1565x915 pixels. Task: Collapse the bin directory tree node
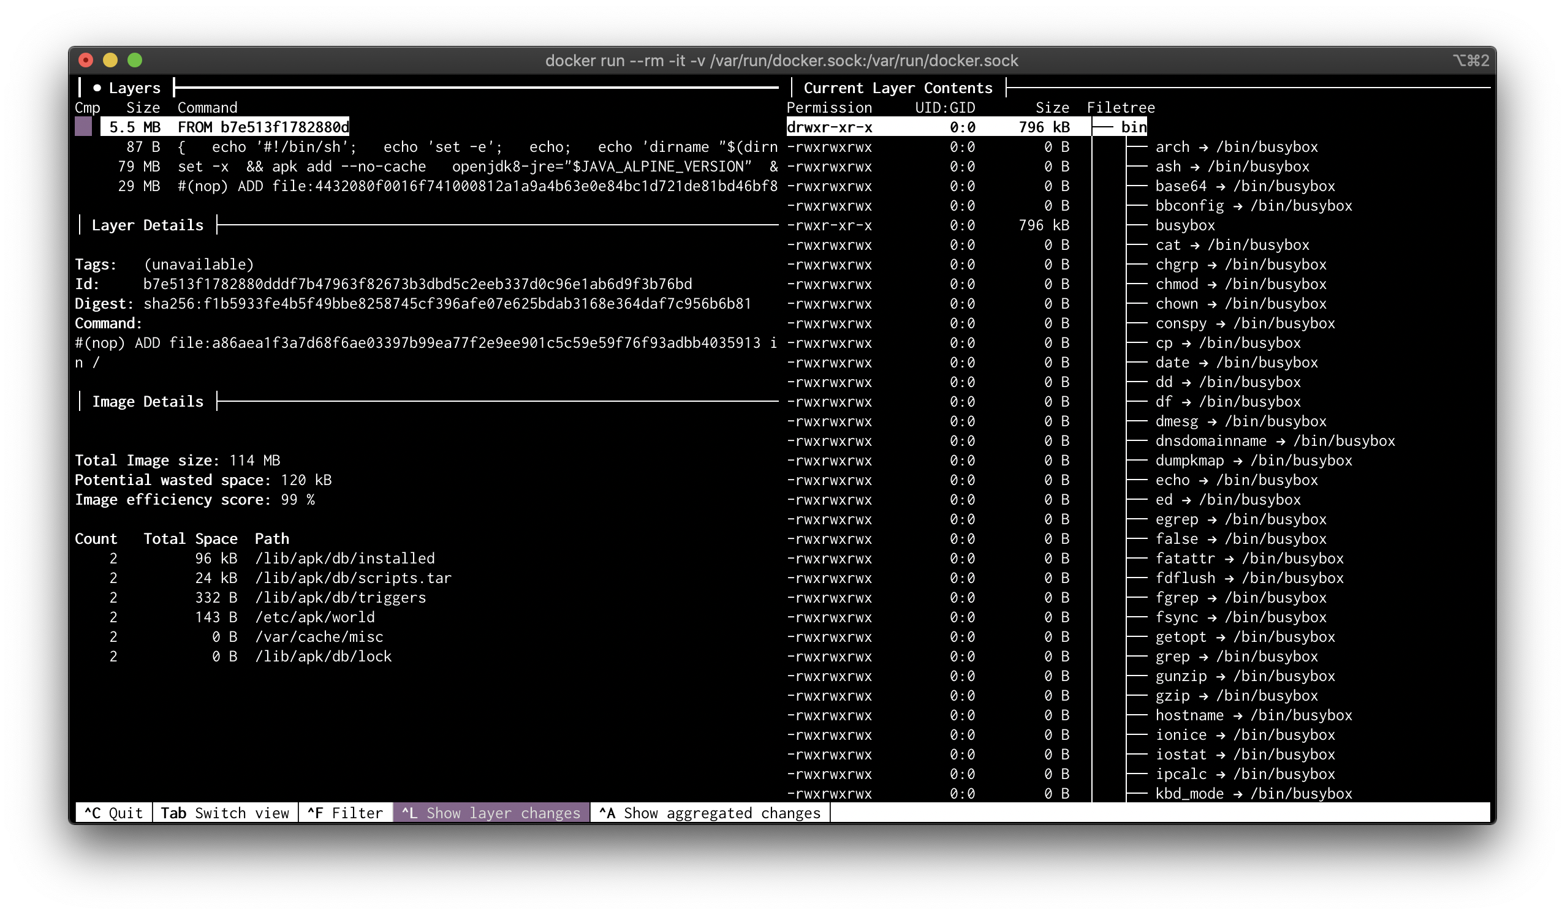coord(1134,127)
